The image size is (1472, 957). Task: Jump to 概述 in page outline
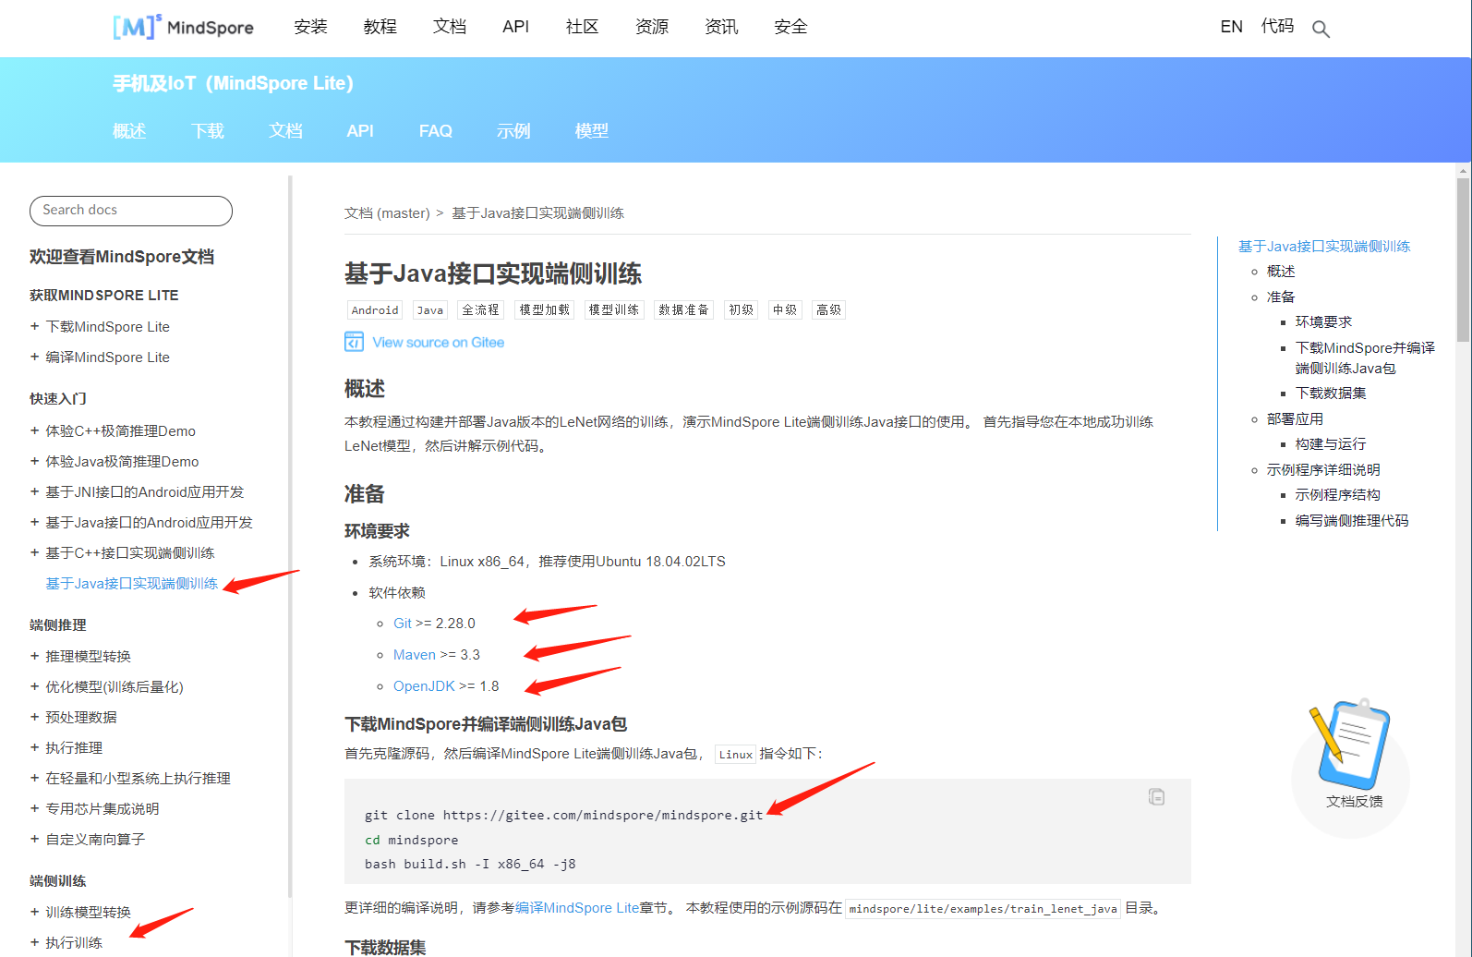pos(1281,272)
